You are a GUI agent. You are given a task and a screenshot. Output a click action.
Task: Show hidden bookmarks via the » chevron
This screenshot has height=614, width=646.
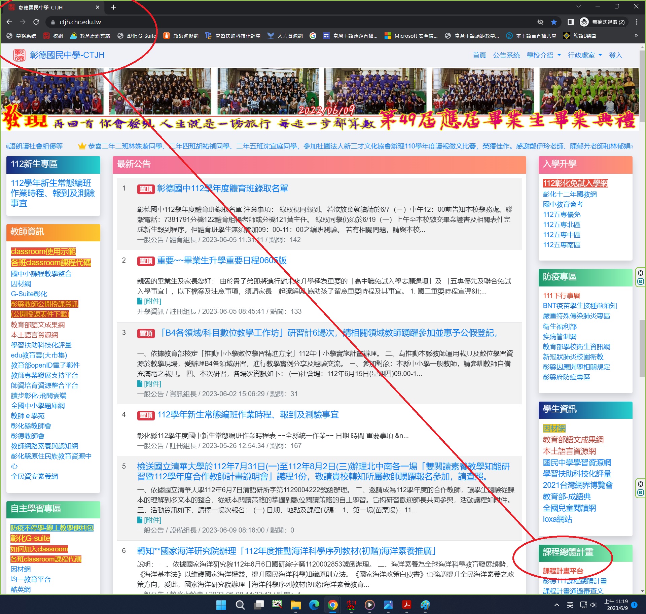click(x=636, y=36)
